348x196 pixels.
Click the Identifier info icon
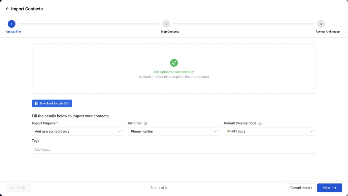(x=145, y=123)
